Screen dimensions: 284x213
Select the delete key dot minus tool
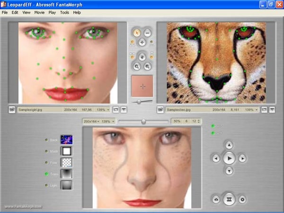click(147, 33)
